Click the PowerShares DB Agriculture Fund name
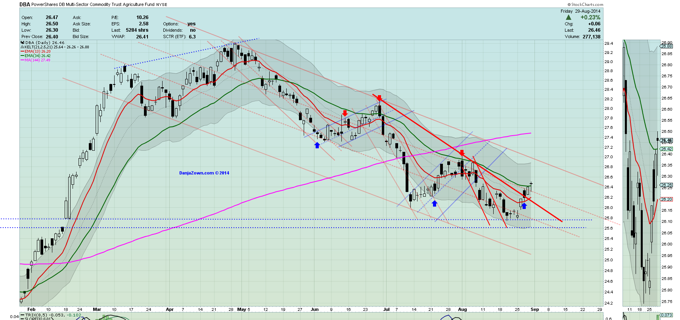The height and width of the screenshot is (320, 680). pos(93,5)
